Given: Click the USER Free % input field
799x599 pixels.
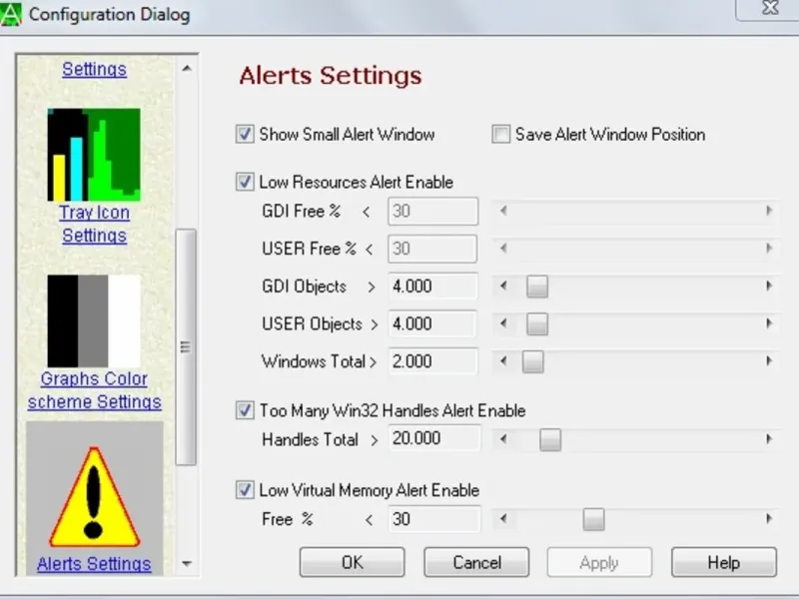Looking at the screenshot, I should pyautogui.click(x=432, y=249).
